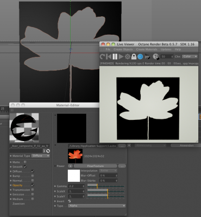Viewport: 201px width, 217px height.
Task: Open Live Viewer gear settings
Action: 128,56
